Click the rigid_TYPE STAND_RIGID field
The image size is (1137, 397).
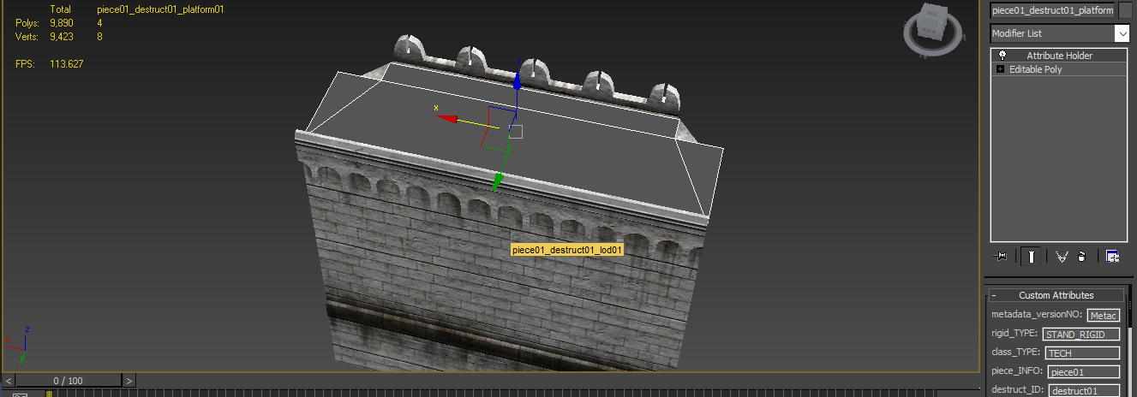pyautogui.click(x=1080, y=335)
